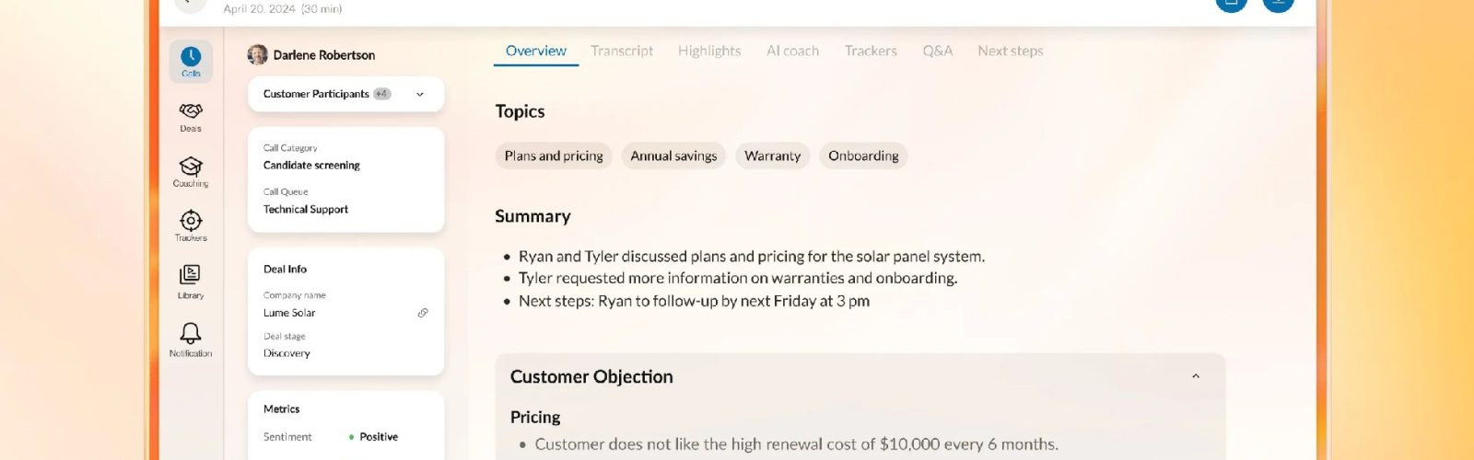Image resolution: width=1474 pixels, height=460 pixels.
Task: View the Next steps tab
Action: pos(1011,52)
